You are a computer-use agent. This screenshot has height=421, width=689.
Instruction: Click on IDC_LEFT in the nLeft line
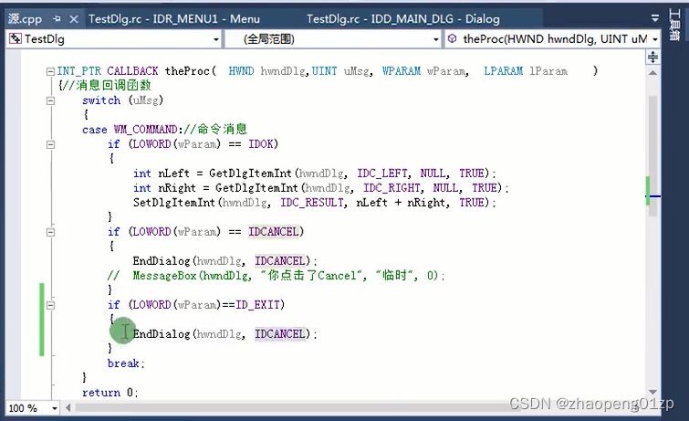382,174
